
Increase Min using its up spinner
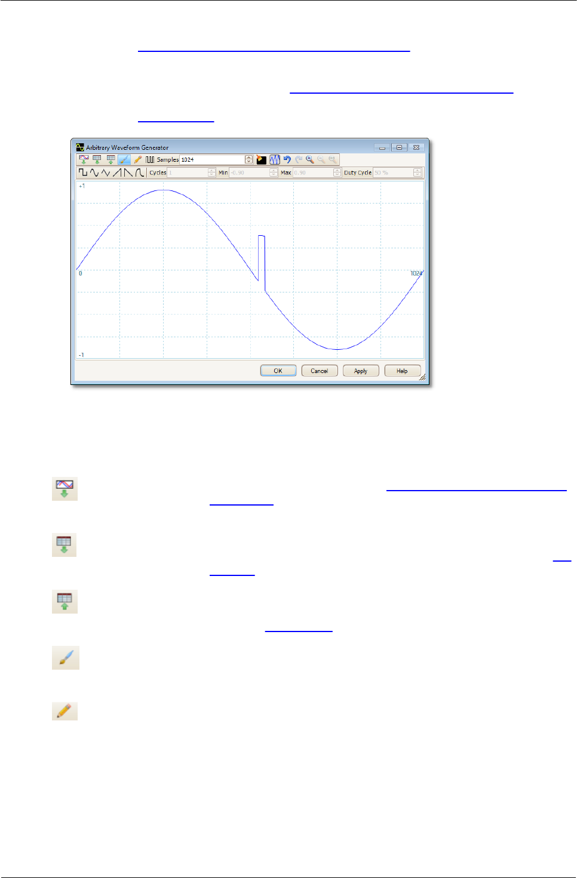[273, 171]
